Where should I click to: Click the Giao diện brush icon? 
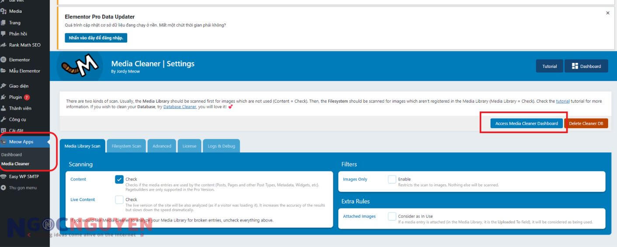pyautogui.click(x=3, y=86)
